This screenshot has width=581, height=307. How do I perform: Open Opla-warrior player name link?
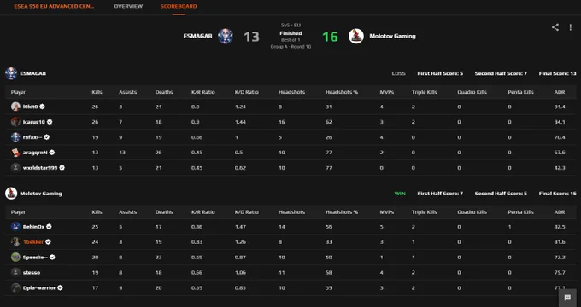[39, 287]
